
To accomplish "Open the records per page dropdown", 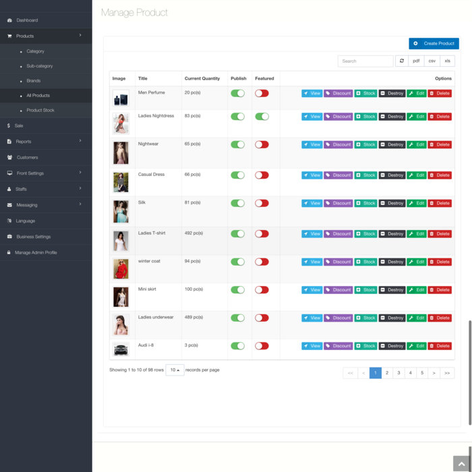I will [x=175, y=370].
